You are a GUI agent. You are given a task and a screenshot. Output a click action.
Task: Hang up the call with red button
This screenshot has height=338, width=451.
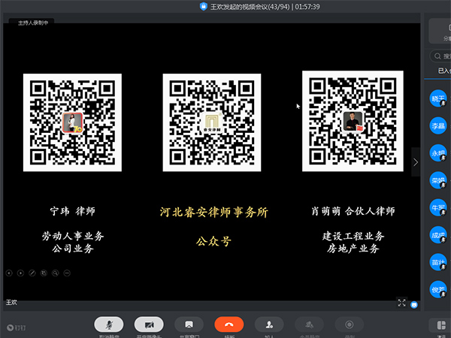click(229, 324)
